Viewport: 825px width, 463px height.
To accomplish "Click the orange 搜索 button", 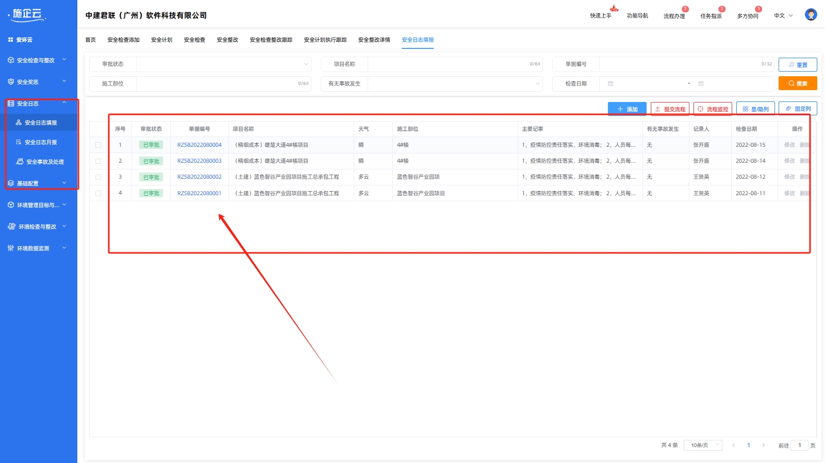I will click(x=797, y=83).
